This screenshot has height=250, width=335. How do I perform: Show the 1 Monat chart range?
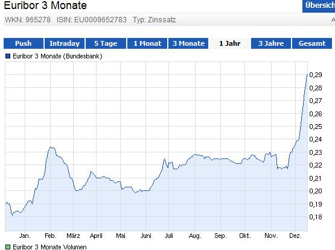pos(147,43)
